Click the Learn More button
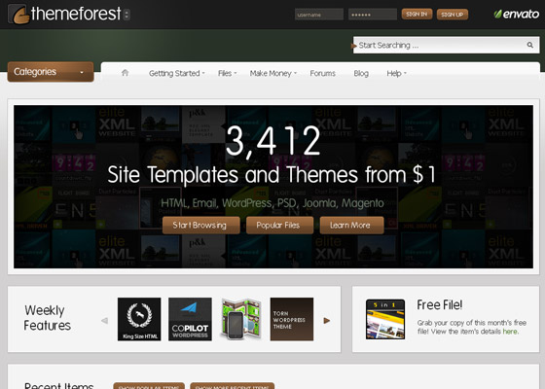 point(351,226)
